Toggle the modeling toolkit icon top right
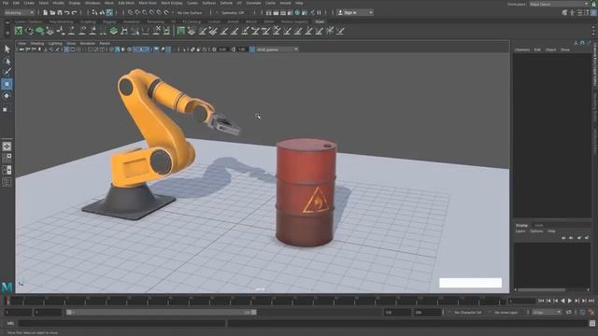The width and height of the screenshot is (598, 336). (565, 12)
